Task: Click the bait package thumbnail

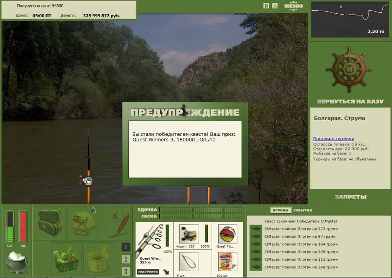Action: (x=227, y=262)
